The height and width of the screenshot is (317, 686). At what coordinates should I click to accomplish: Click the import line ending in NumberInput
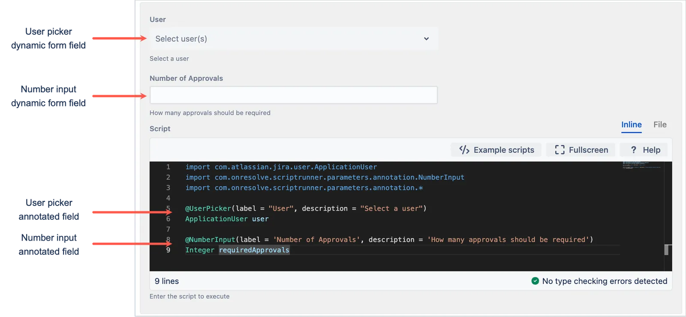point(325,177)
